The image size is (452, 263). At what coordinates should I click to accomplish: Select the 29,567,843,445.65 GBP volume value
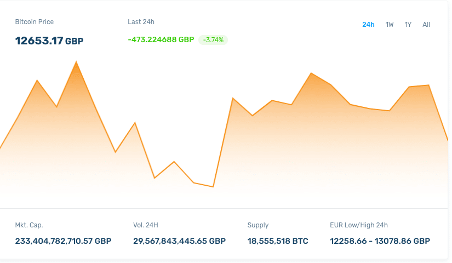pos(179,241)
